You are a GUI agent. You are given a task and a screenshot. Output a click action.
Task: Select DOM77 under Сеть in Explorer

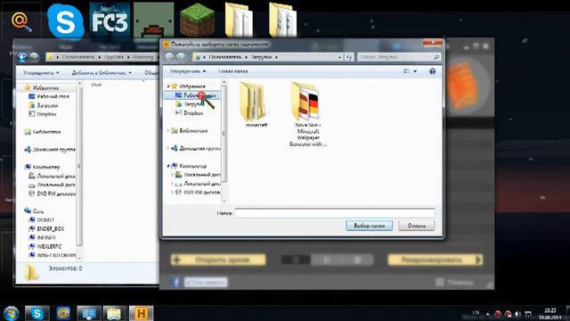(x=45, y=220)
